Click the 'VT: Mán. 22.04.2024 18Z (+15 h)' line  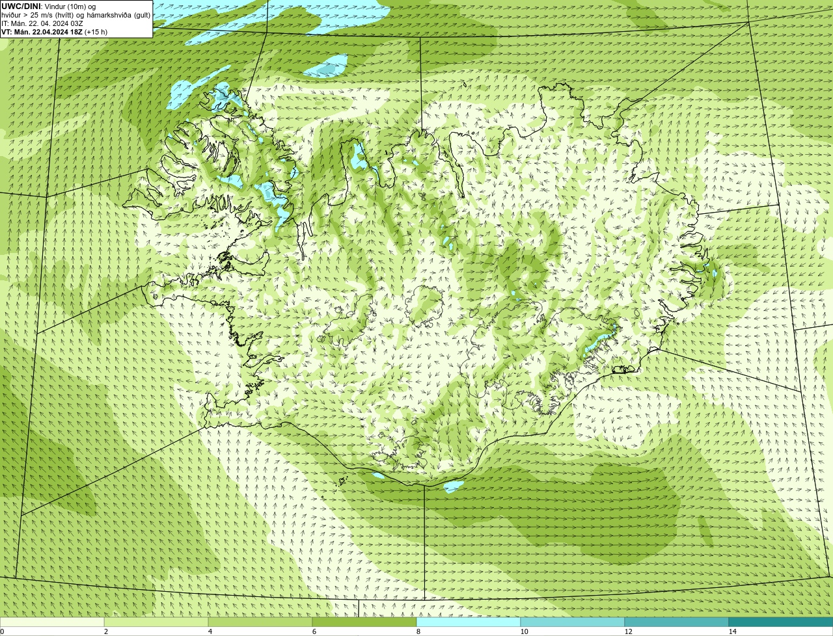[55, 32]
